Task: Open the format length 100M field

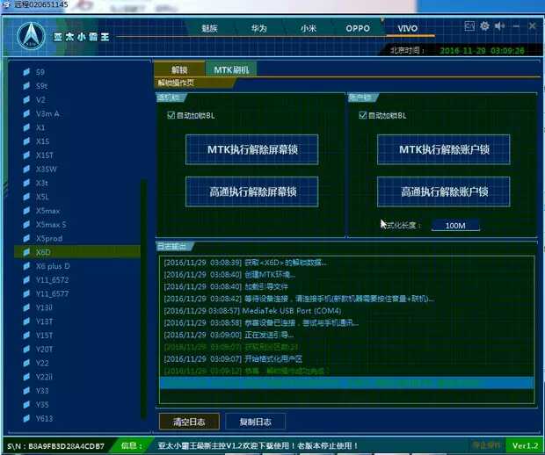Action: coord(455,226)
